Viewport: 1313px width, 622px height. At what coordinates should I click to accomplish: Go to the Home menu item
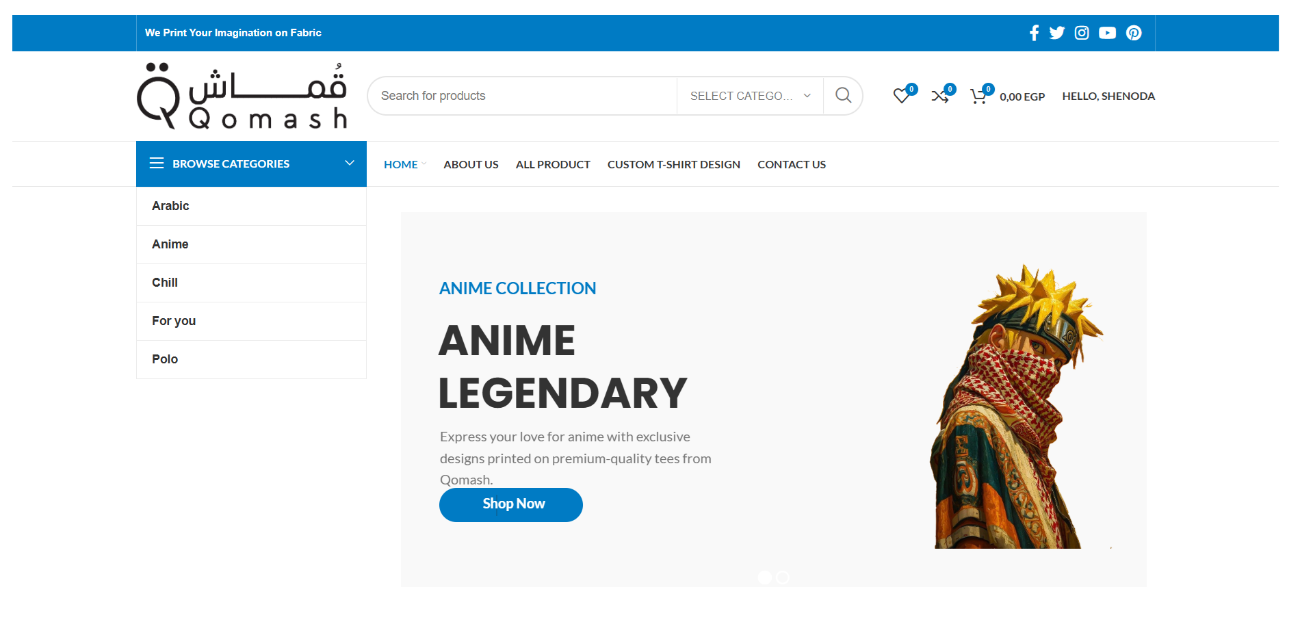pos(401,164)
